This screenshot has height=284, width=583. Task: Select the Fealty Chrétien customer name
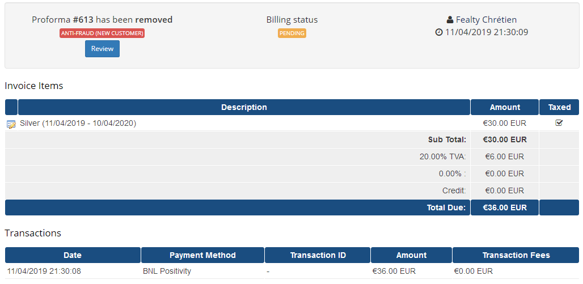[x=487, y=20]
